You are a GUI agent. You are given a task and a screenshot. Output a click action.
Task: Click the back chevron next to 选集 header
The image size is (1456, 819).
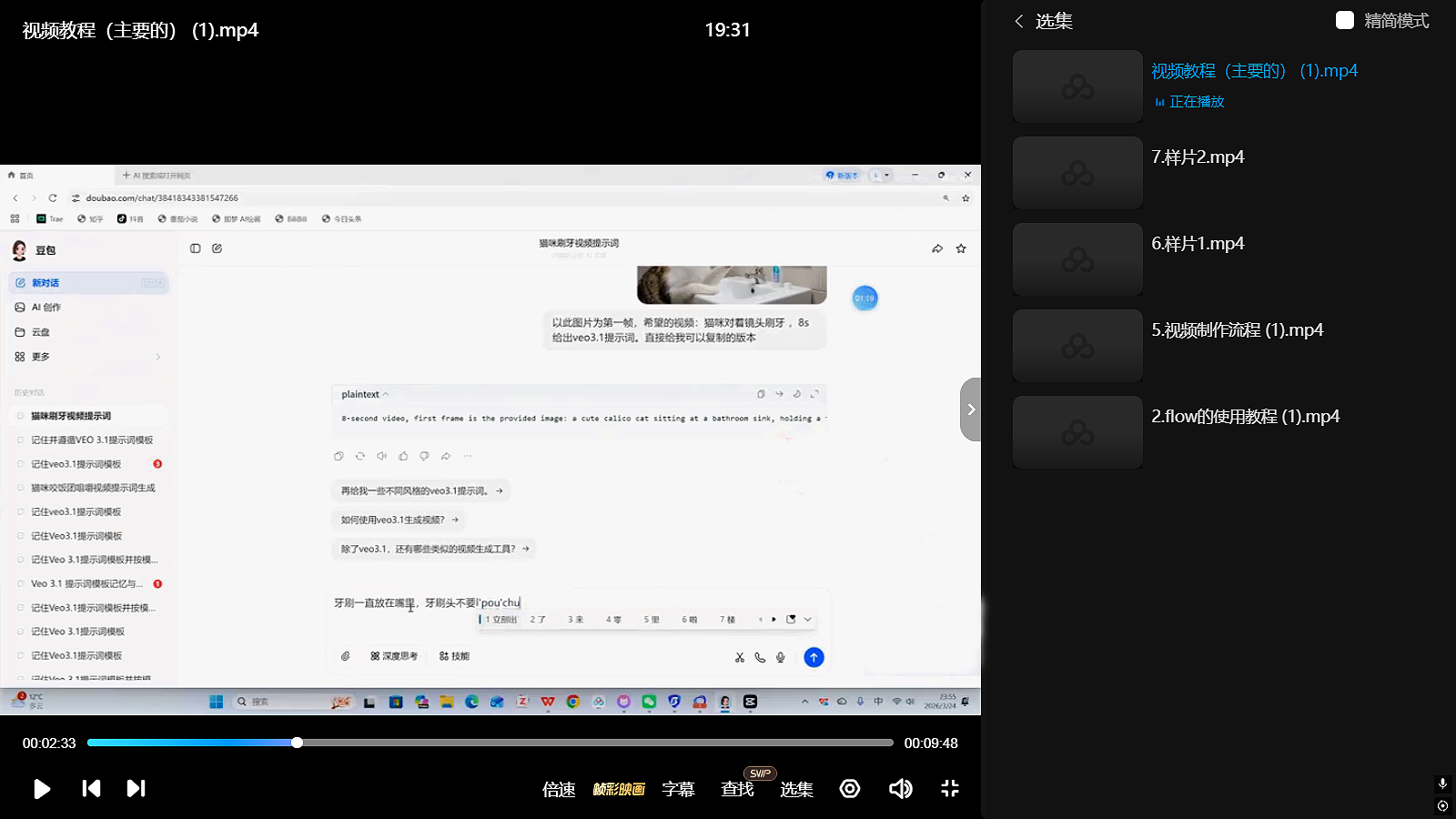point(1019,21)
